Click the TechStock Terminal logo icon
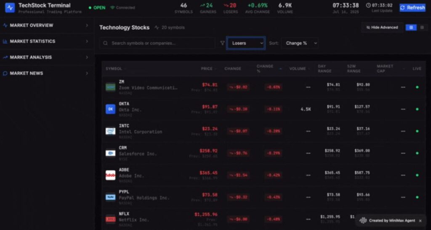Screen dimensions: 431x230 (x=10, y=8)
